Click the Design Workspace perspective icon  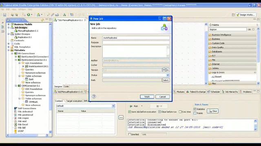click(x=238, y=15)
